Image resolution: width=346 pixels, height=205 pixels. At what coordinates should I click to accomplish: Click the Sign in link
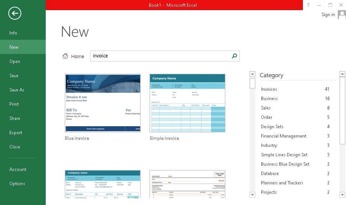pos(328,15)
